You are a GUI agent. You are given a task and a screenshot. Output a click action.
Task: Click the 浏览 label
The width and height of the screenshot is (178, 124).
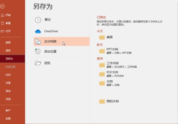point(47,63)
